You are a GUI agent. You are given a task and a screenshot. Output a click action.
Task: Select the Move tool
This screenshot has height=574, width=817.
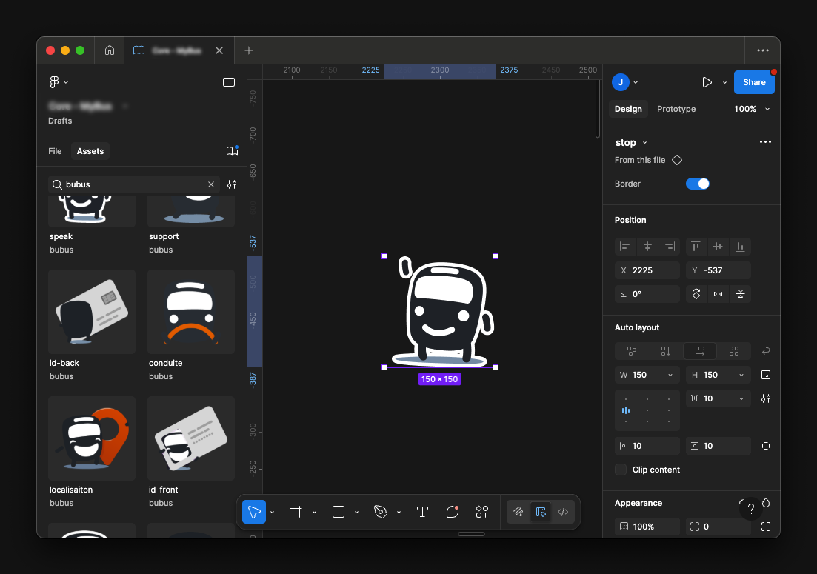(x=254, y=512)
